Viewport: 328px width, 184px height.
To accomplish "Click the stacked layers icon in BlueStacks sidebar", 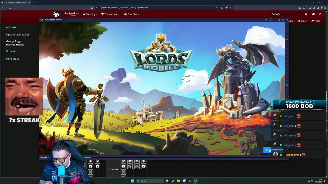I will point(287,85).
